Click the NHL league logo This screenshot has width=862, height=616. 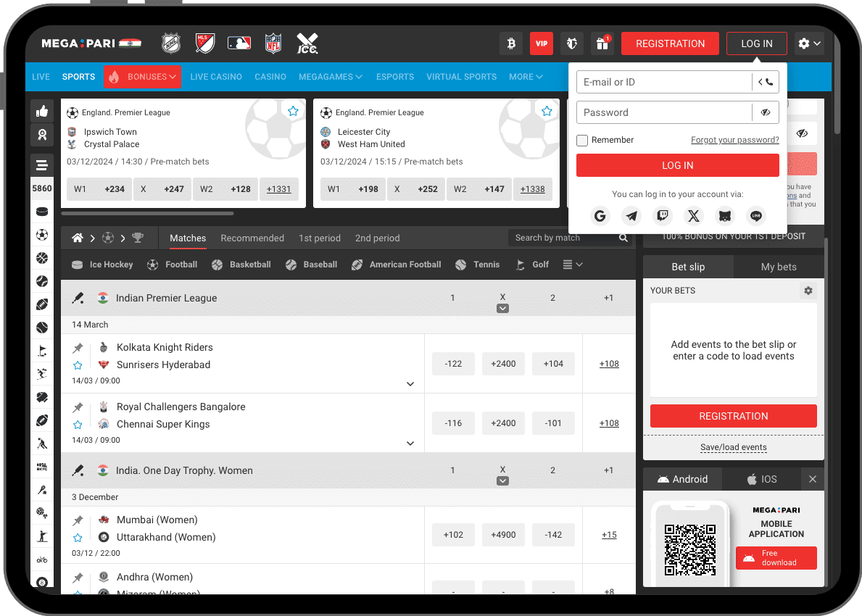[171, 43]
